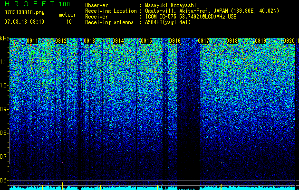Image resolution: width=299 pixels, height=190 pixels.
Task: Click the meteor count label
Action: click(68, 15)
